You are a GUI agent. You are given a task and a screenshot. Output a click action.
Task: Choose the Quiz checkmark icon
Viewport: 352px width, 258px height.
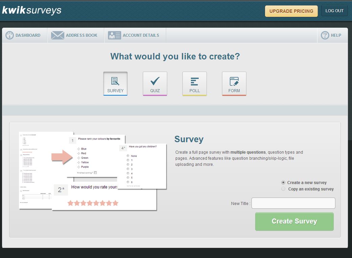coord(155,81)
